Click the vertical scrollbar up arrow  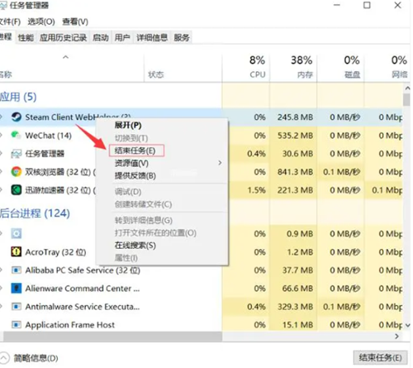[407, 88]
